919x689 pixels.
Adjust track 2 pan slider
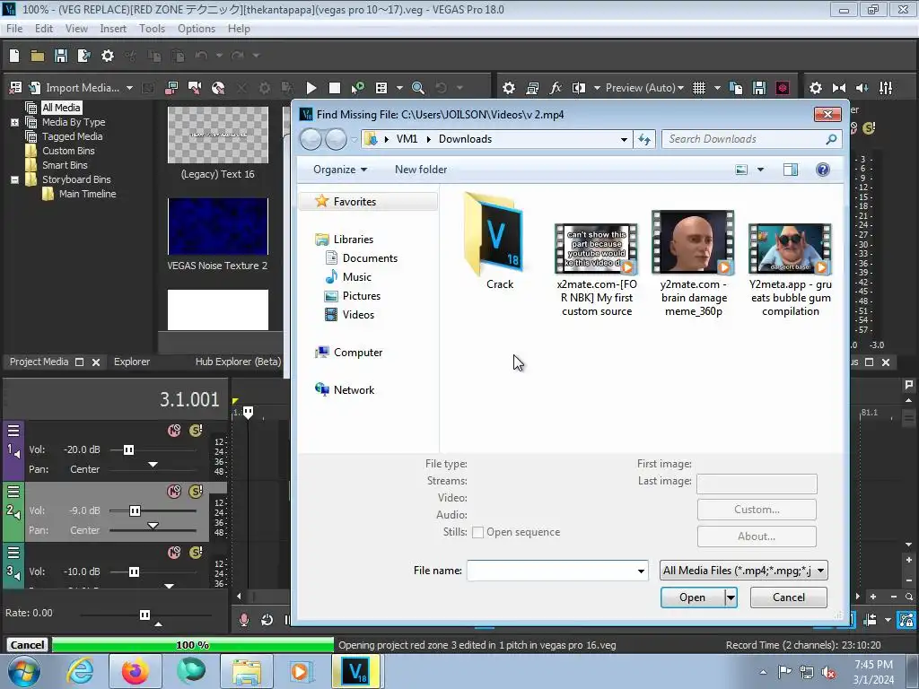(x=153, y=526)
